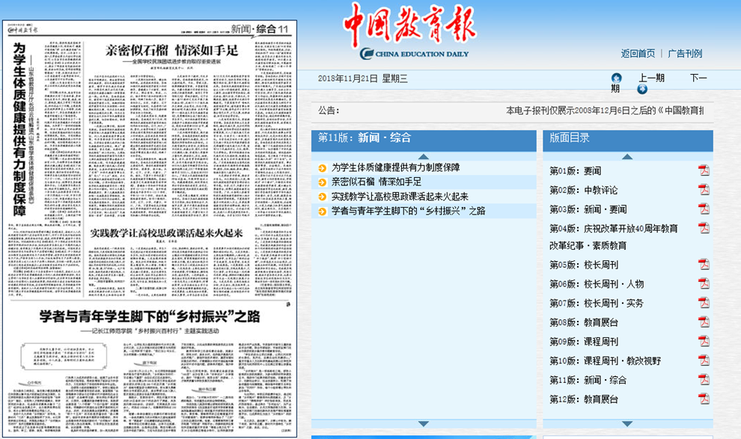Click the next issue round arrow icon
The image size is (741, 439).
(642, 89)
